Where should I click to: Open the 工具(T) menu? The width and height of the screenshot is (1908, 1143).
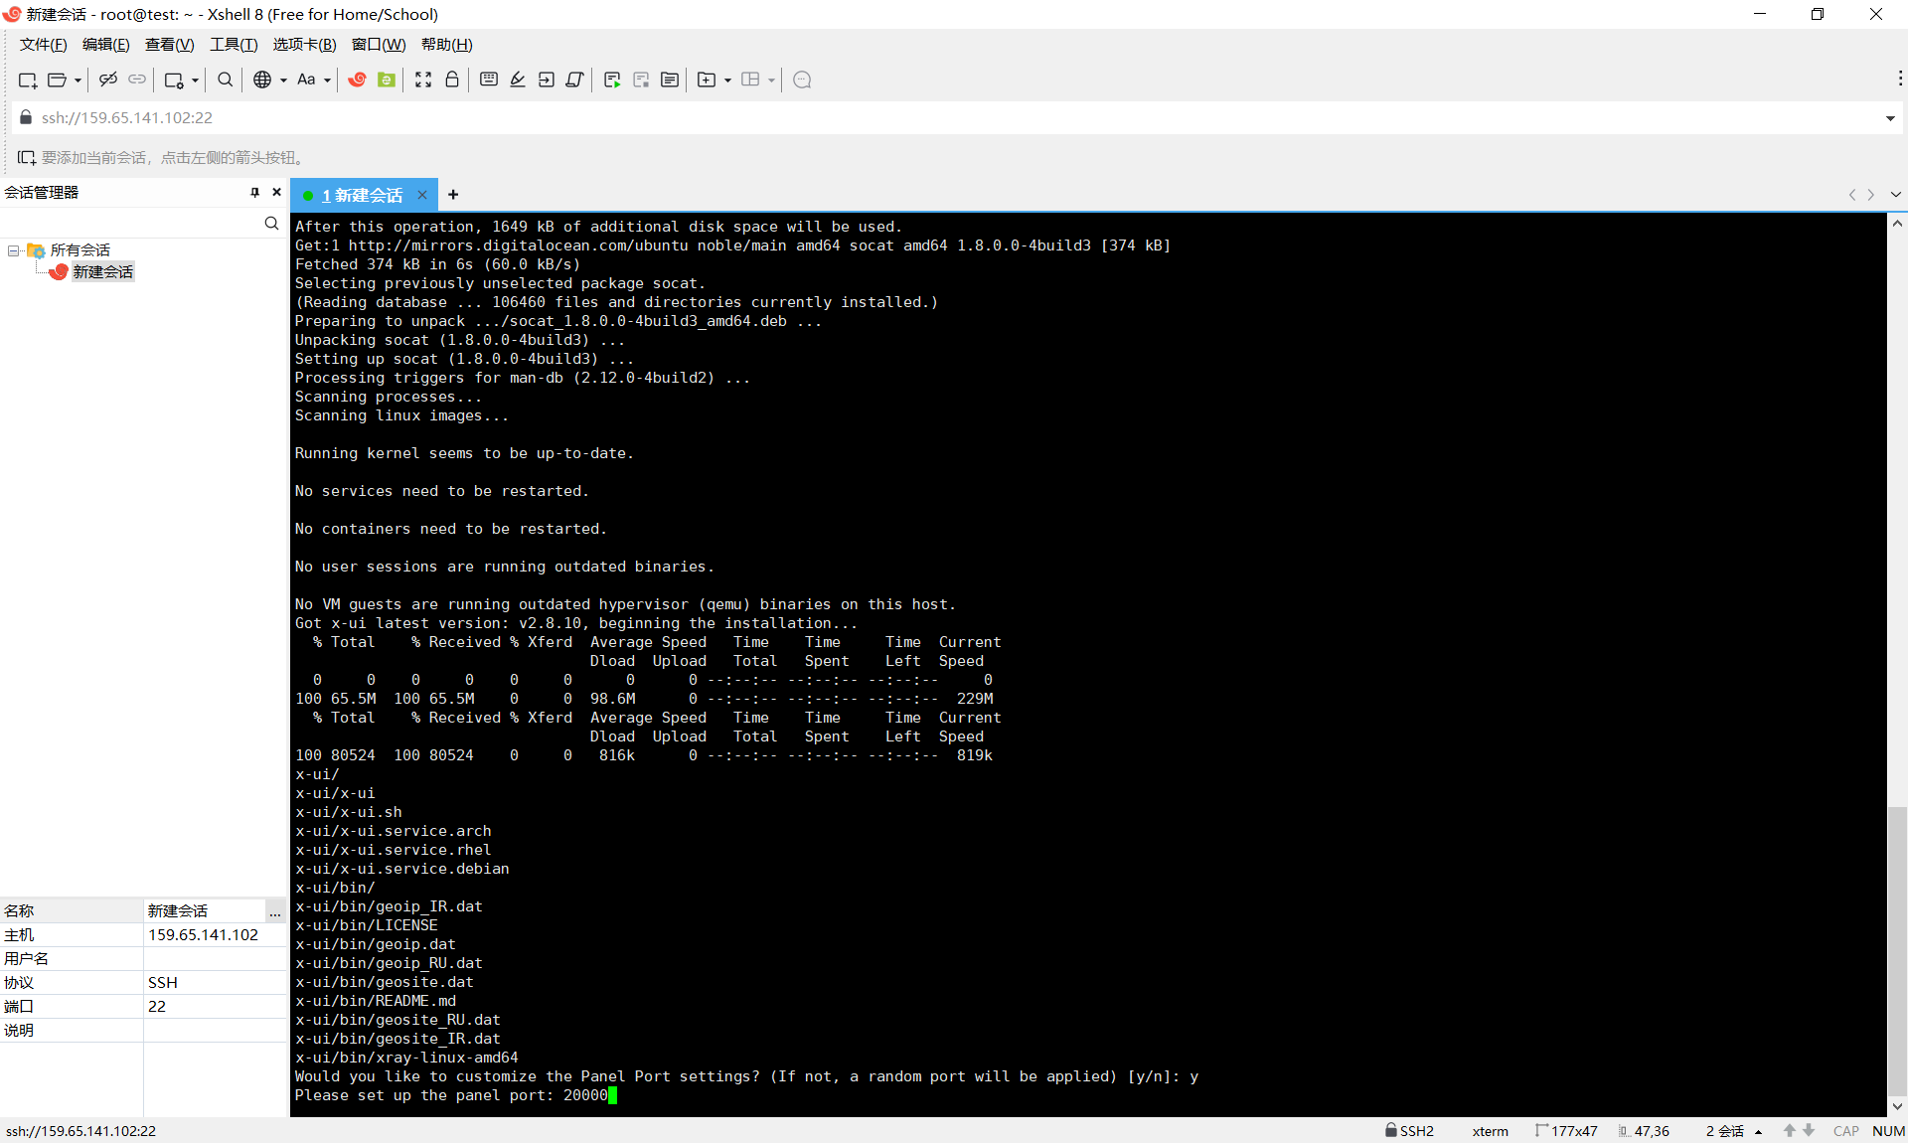tap(234, 45)
